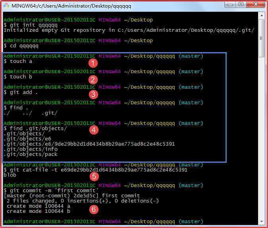The height and width of the screenshot is (228, 268).
Task: Click the scrollbar up arrow
Action: click(x=262, y=16)
